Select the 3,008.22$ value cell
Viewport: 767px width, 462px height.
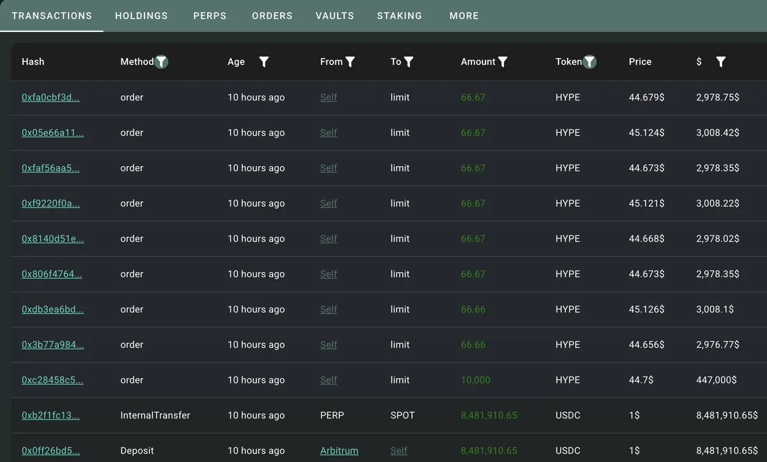[x=718, y=203]
